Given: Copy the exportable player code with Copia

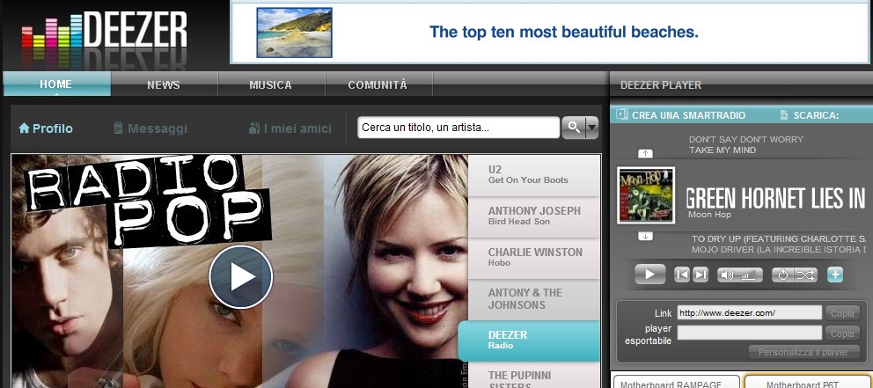Looking at the screenshot, I should [x=842, y=333].
